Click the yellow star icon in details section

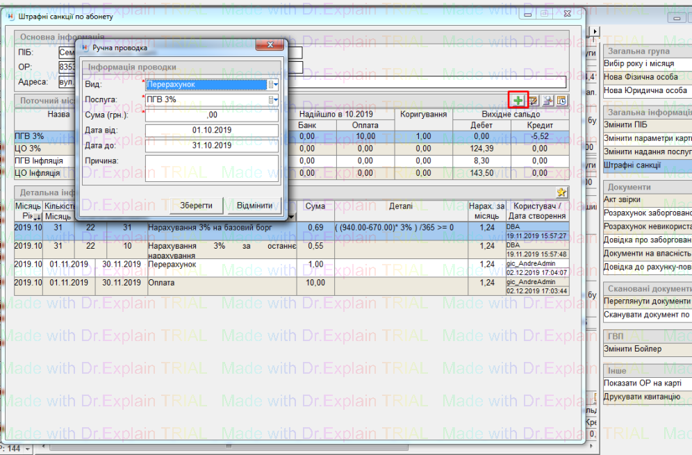(x=561, y=192)
